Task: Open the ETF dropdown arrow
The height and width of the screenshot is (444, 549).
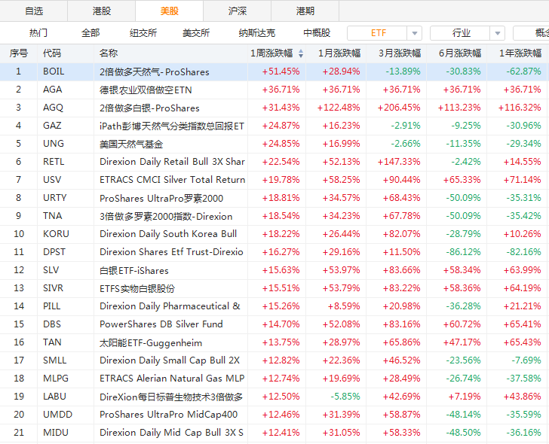Action: (x=415, y=34)
